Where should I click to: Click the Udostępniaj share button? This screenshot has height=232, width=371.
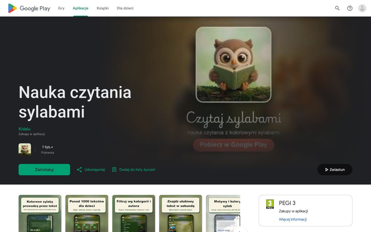pos(91,170)
